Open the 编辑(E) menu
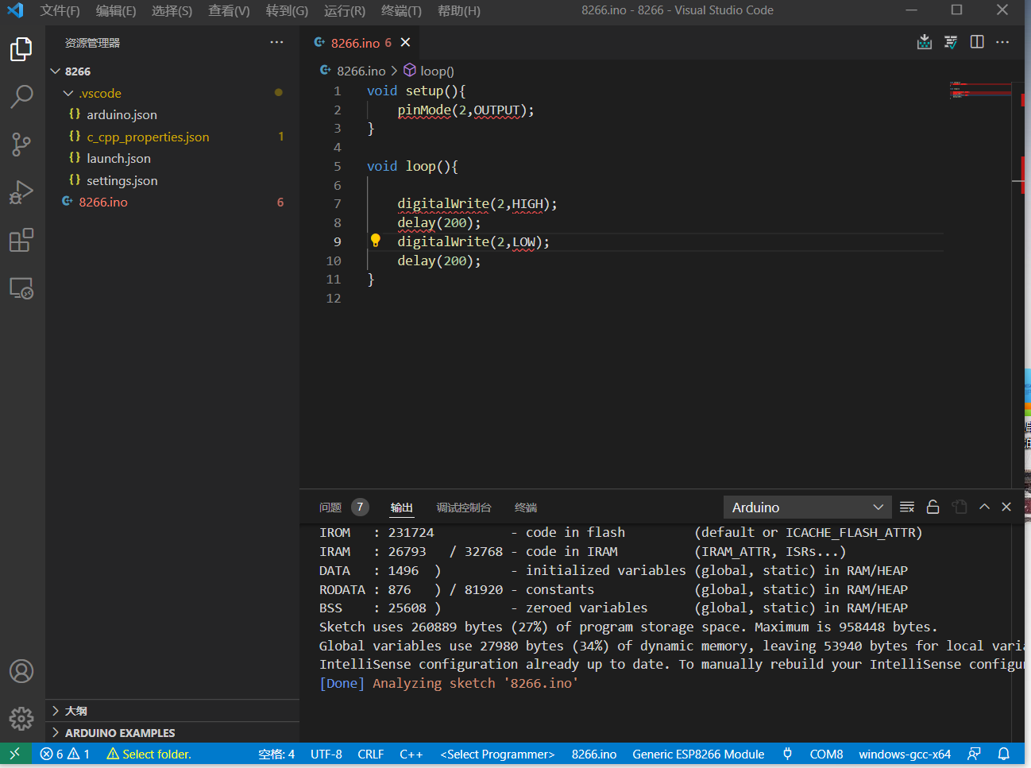This screenshot has height=768, width=1031. click(x=116, y=10)
